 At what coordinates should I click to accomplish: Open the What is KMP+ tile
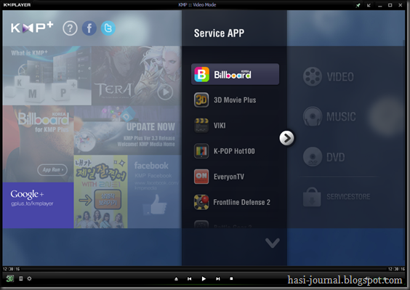coord(47,76)
